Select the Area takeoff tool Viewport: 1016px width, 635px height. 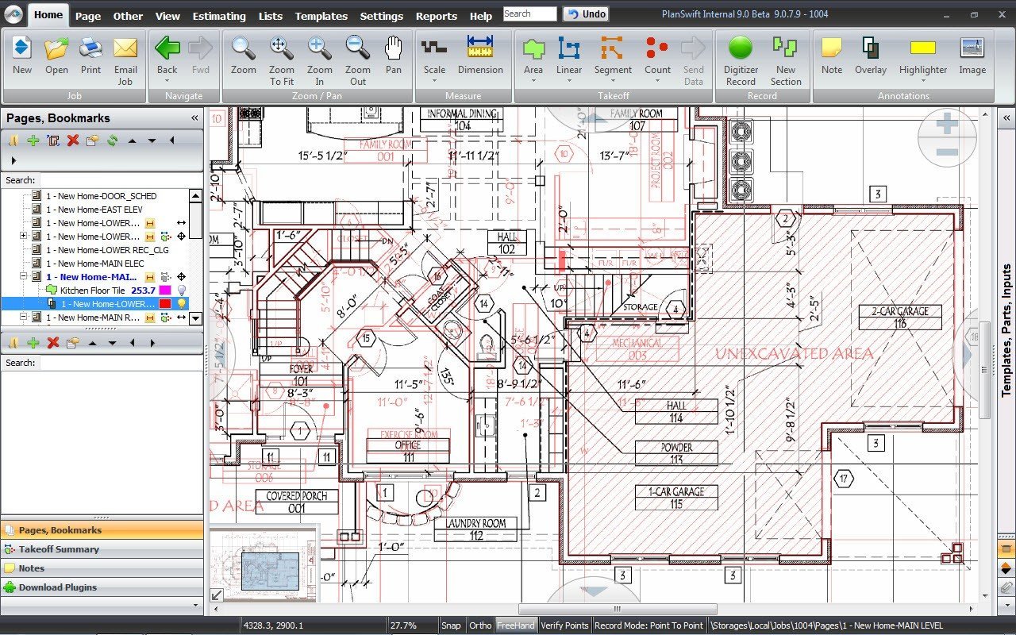click(533, 56)
